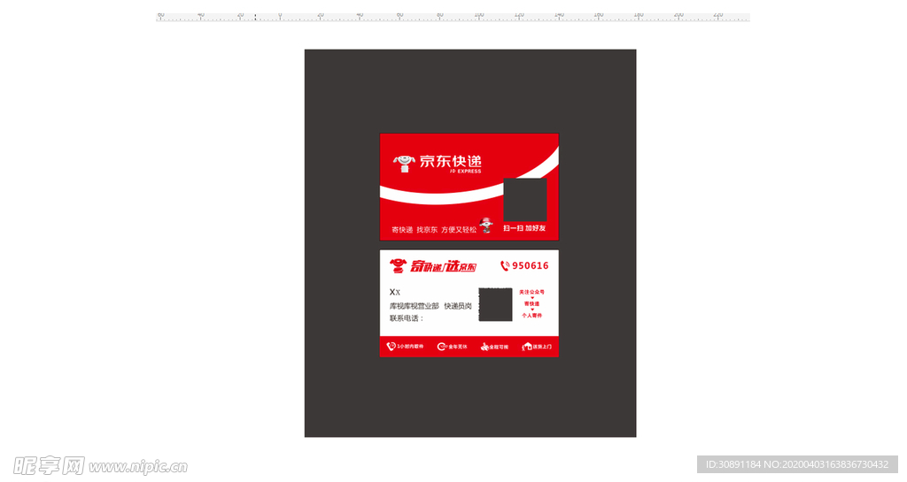This screenshot has width=907, height=482.
Task: Select the 京东快递 title on red card
Action: point(450,161)
